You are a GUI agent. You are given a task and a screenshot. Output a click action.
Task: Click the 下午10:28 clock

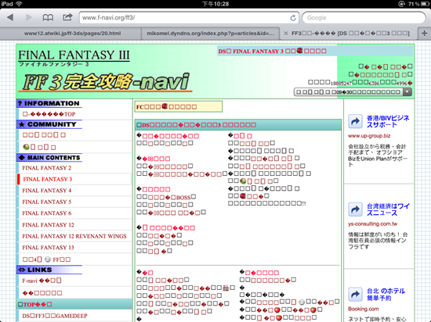tap(215, 4)
